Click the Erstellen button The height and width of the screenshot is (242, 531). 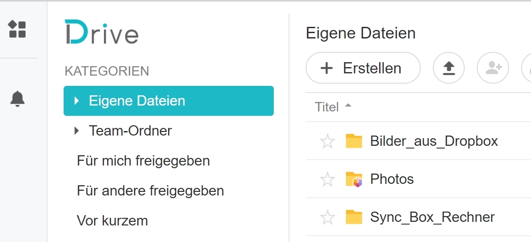click(363, 68)
